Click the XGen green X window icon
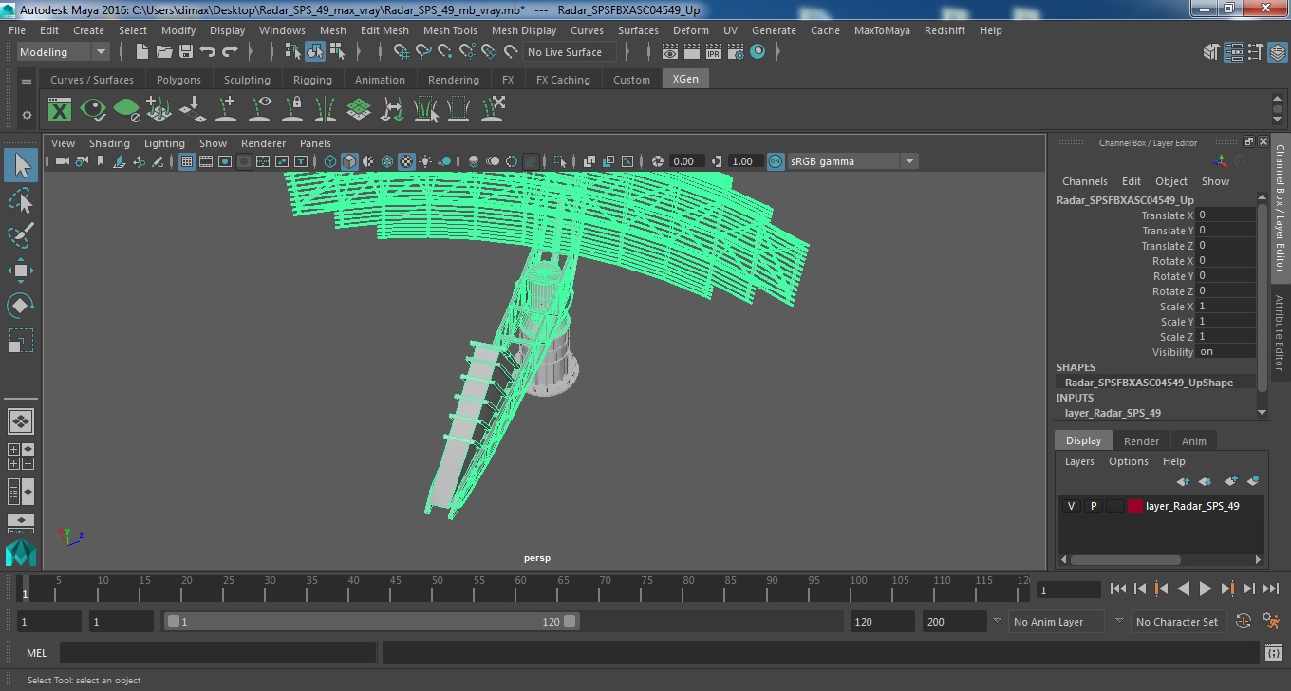The width and height of the screenshot is (1291, 691). [x=60, y=109]
